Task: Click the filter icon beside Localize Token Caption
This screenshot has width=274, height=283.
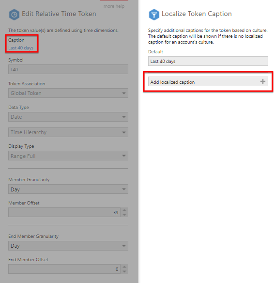Action: (154, 15)
